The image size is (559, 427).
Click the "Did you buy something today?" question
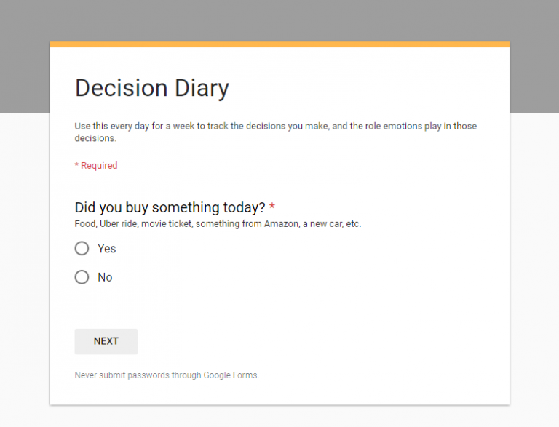170,207
